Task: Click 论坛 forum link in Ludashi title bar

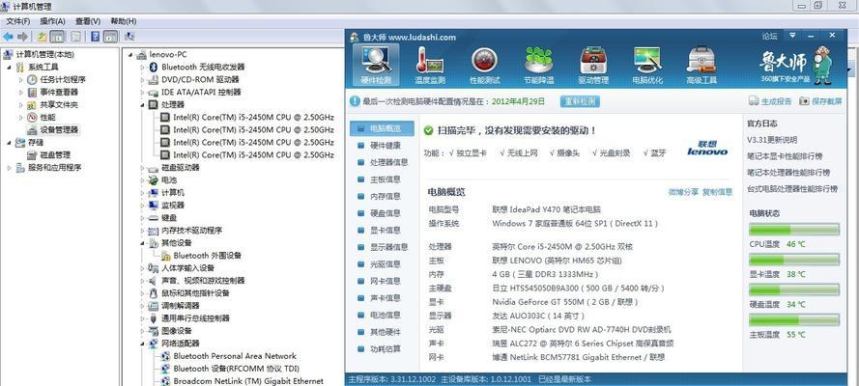Action: tap(770, 36)
